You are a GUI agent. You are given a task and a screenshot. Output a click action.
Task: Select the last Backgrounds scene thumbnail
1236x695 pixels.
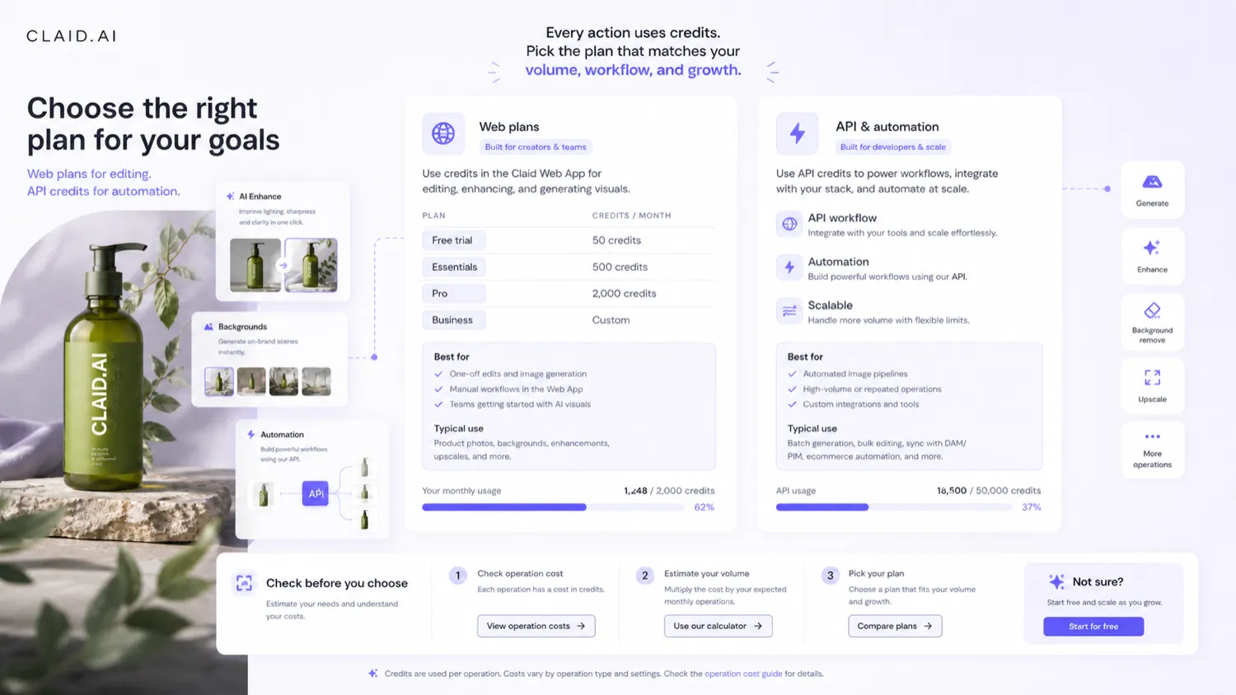tap(316, 381)
